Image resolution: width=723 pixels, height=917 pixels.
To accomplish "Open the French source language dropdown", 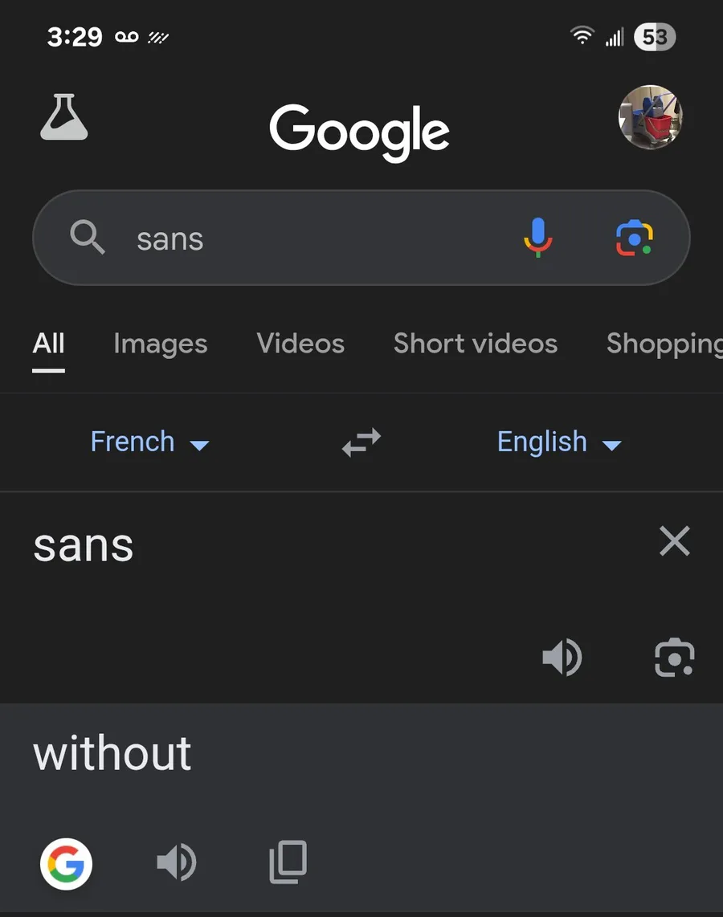I will coord(149,442).
